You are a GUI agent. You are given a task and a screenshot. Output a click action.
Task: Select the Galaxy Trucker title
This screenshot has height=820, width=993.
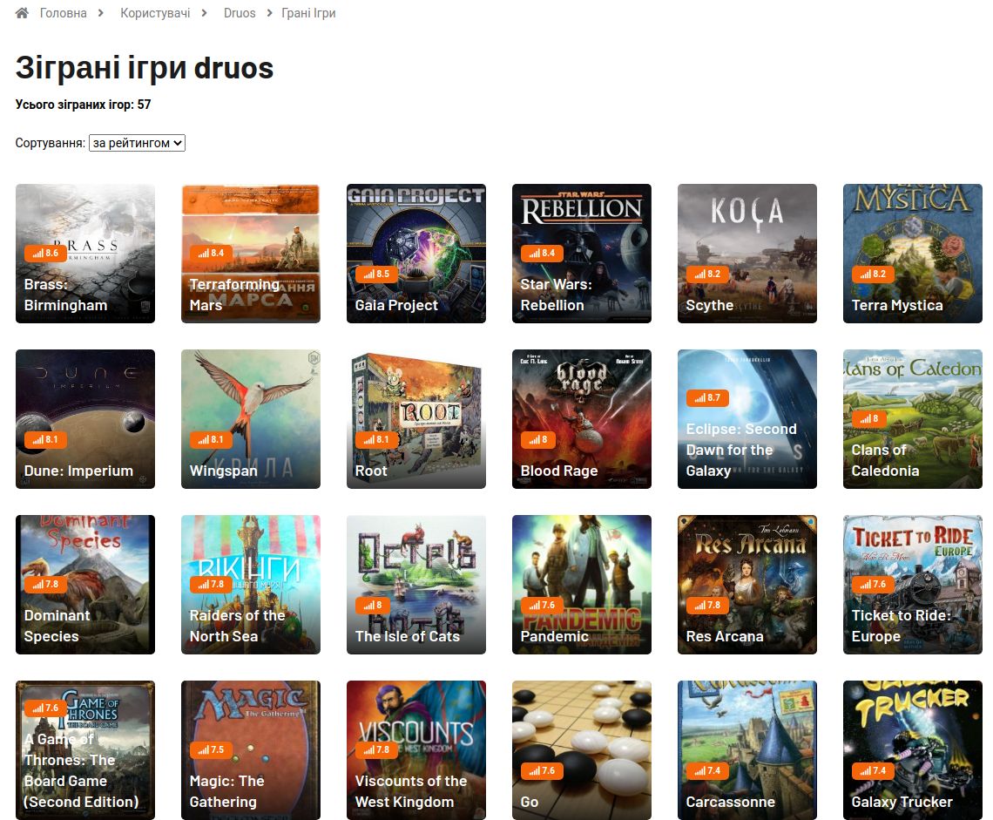pos(902,801)
